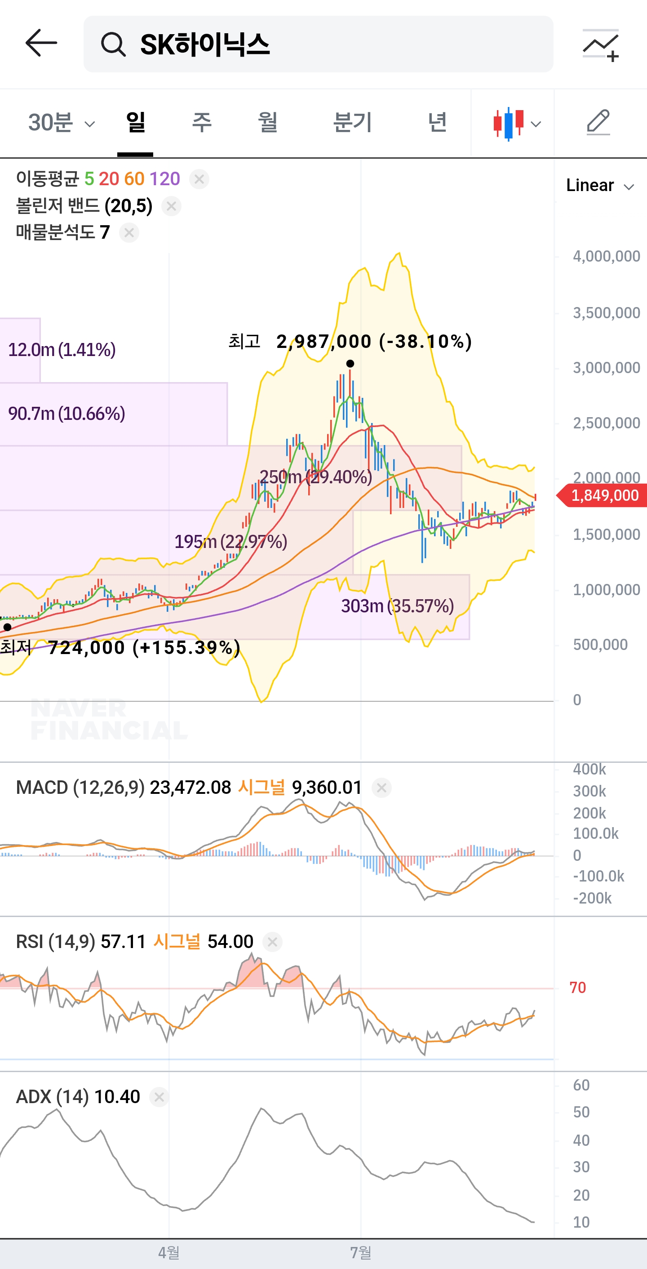Image resolution: width=647 pixels, height=1269 pixels.
Task: Close the RSI indicator panel
Action: [272, 942]
